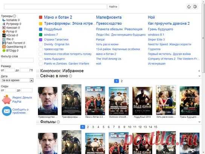This screenshot has width=205, height=154.
Task: Collapse the Сейчас в кино section arrow
Action: pyautogui.click(x=199, y=76)
